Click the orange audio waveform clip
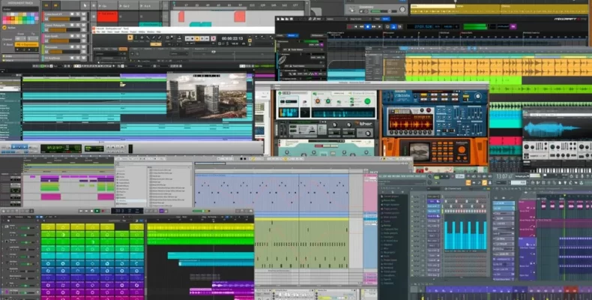The height and width of the screenshot is (300, 592). 480,67
